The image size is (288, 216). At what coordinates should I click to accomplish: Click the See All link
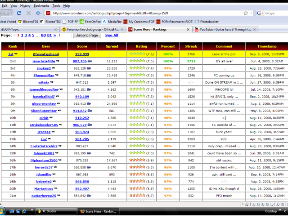click(x=112, y=35)
